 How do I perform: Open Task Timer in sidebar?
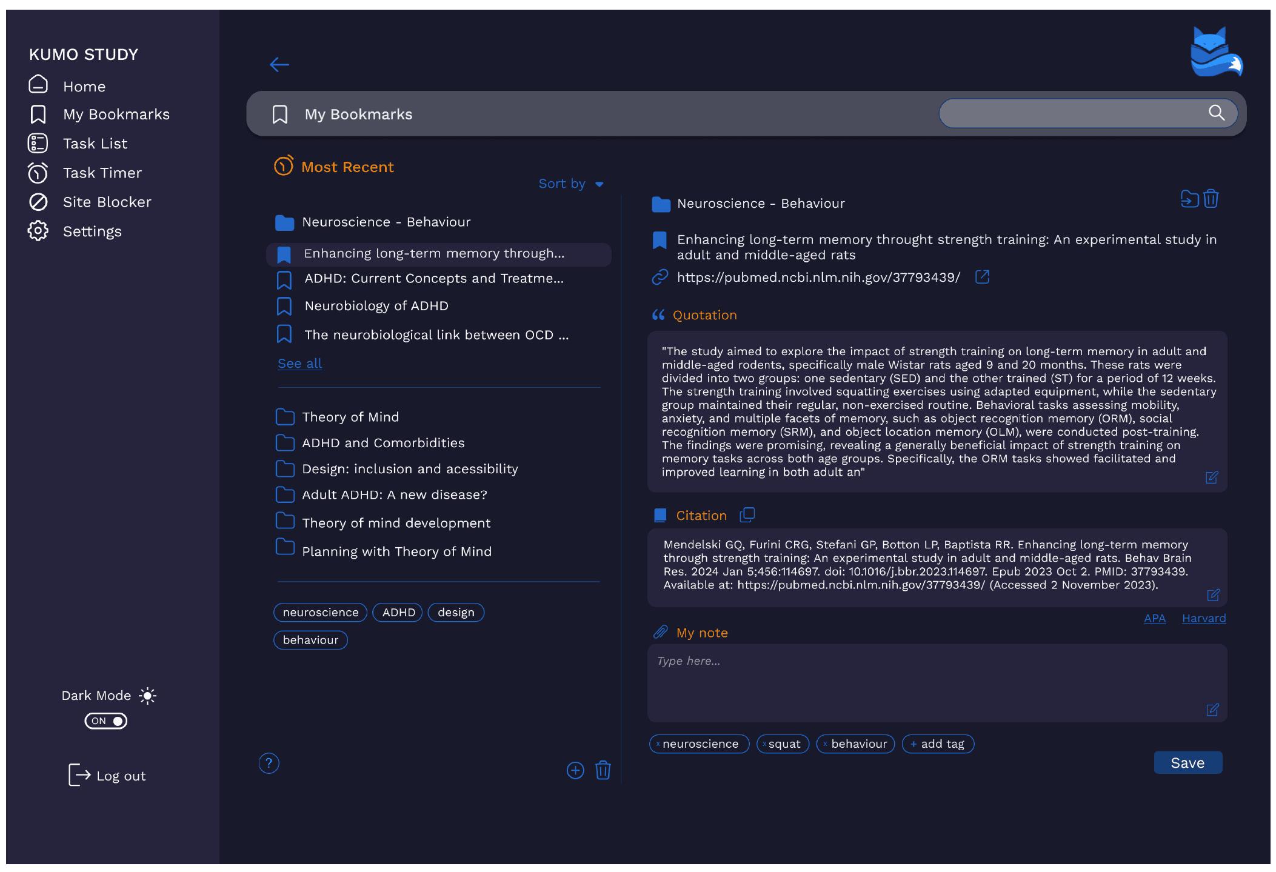102,173
